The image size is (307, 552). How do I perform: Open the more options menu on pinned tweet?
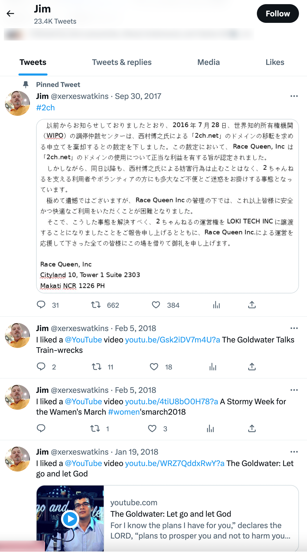294,96
